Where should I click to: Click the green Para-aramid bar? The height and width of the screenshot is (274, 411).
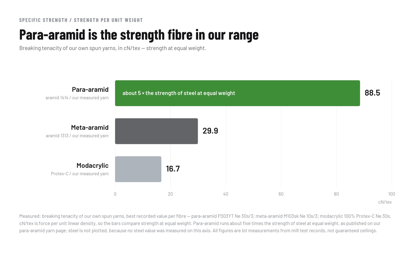[237, 93]
